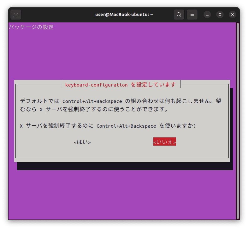Click the title user@MacBook-ubuntu: ~
Image resolution: width=248 pixels, height=229 pixels.
(x=124, y=15)
